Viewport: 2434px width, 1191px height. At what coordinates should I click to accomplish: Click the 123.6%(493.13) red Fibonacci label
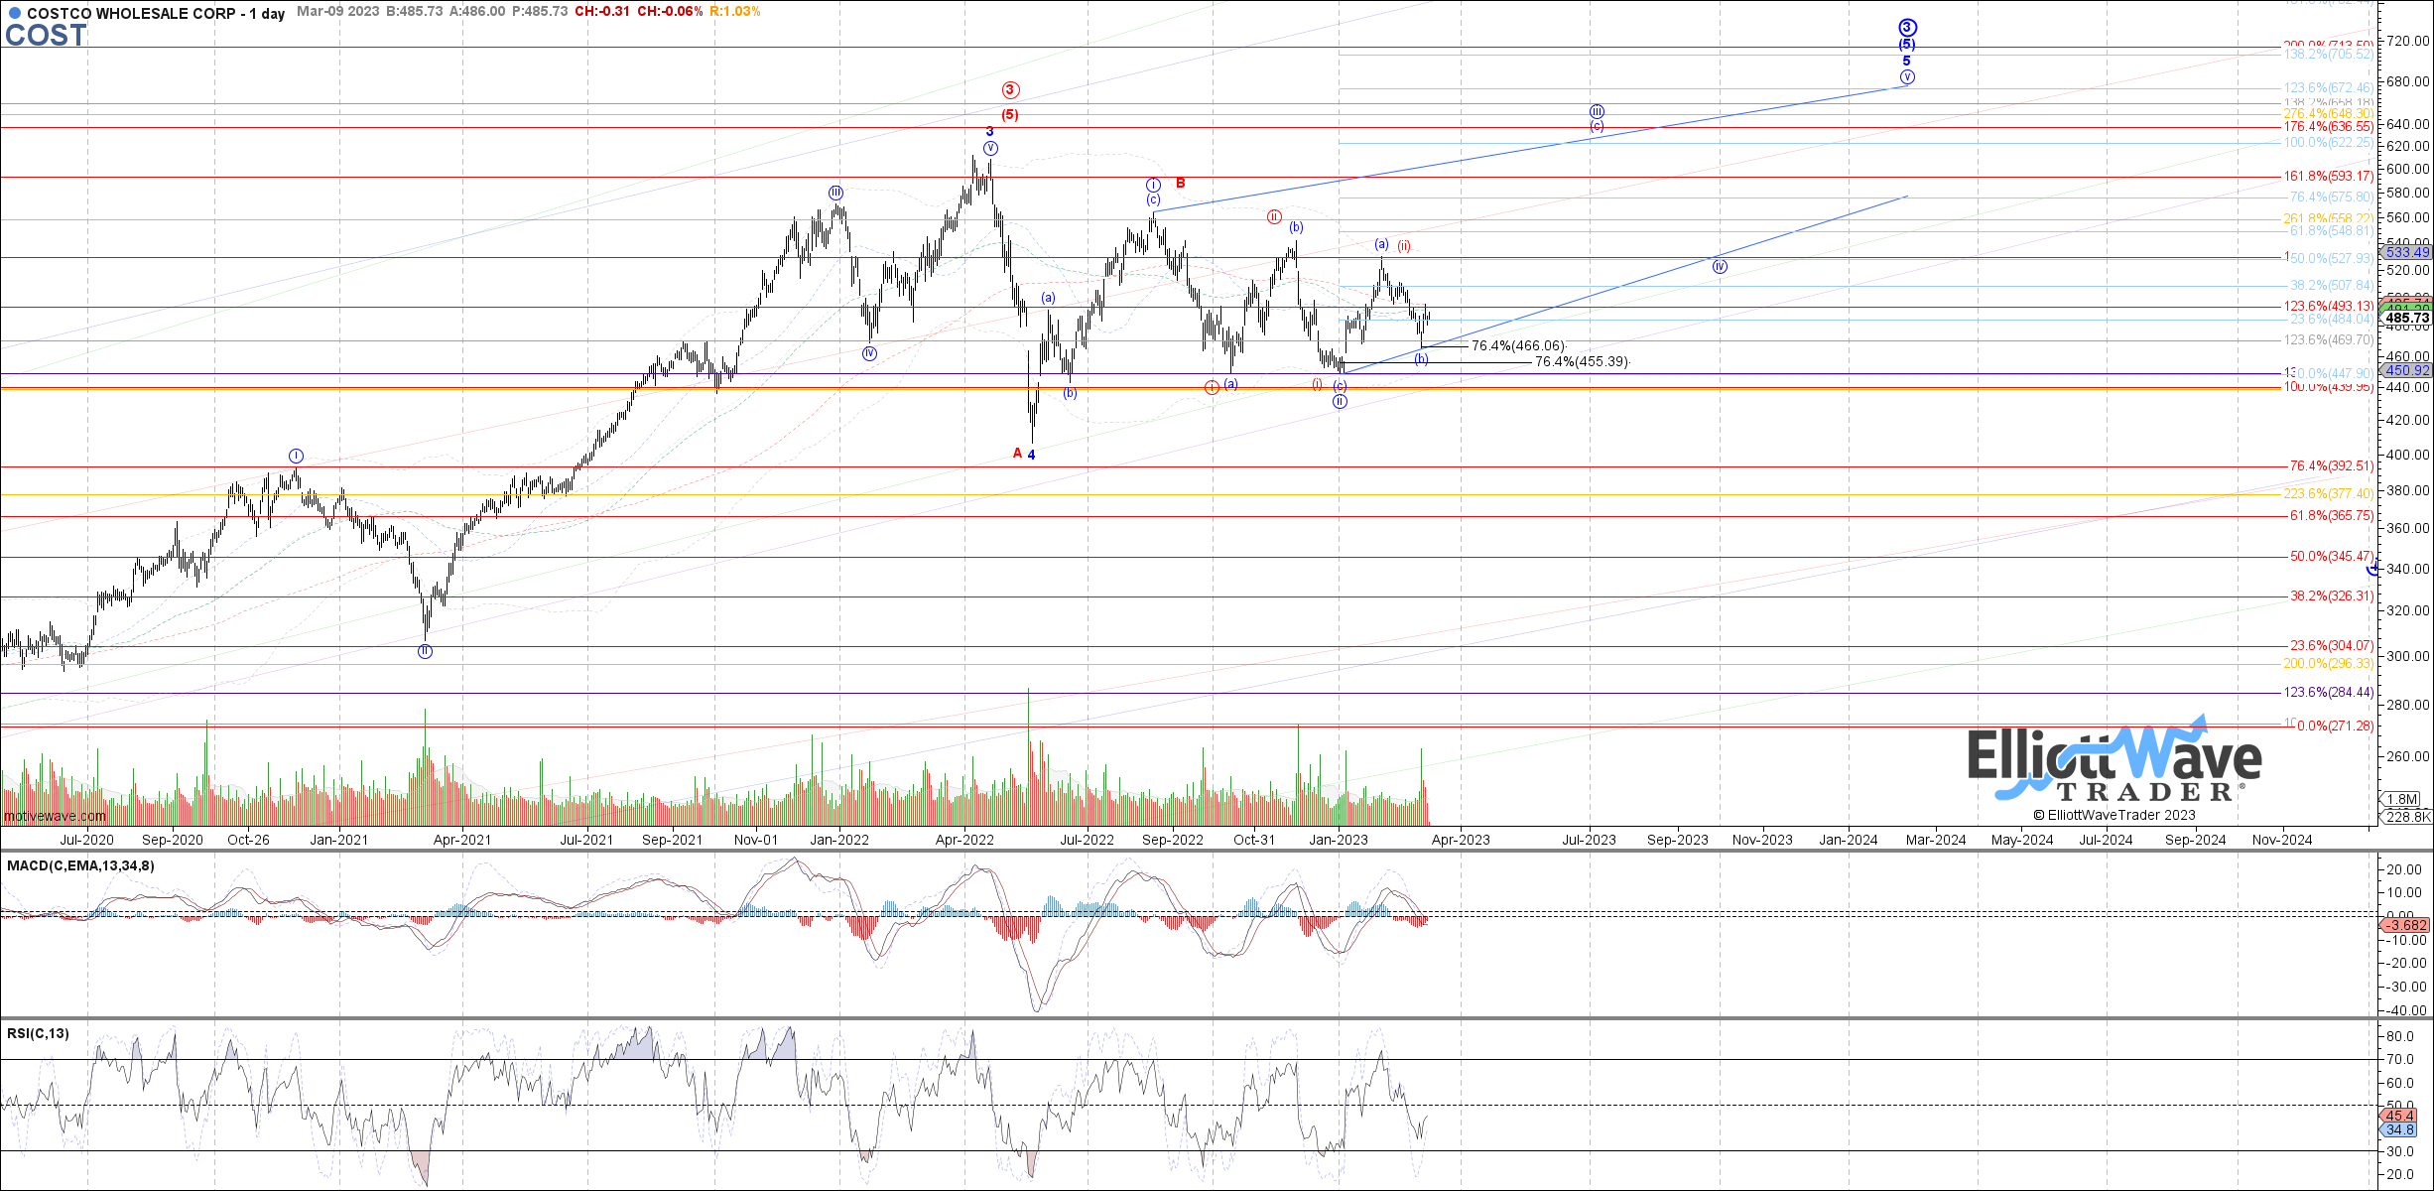pyautogui.click(x=2329, y=307)
